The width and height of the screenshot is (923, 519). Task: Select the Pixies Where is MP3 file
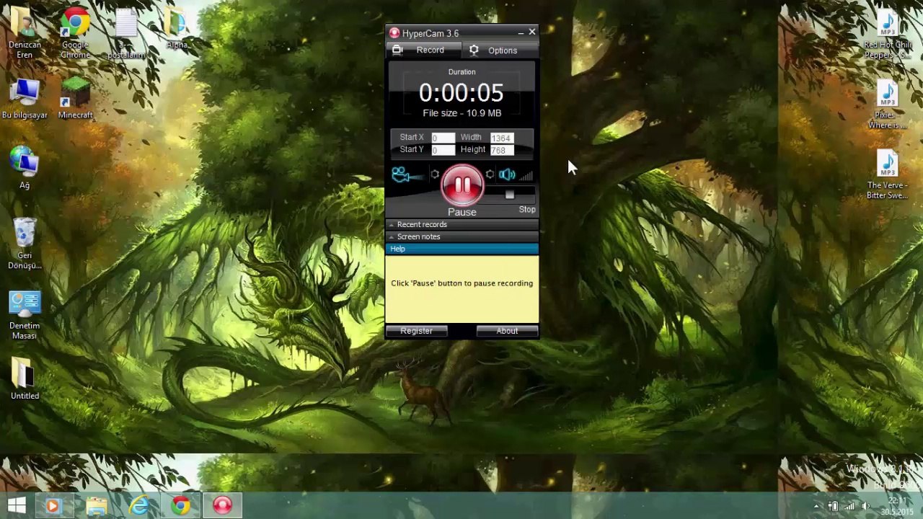pyautogui.click(x=888, y=105)
